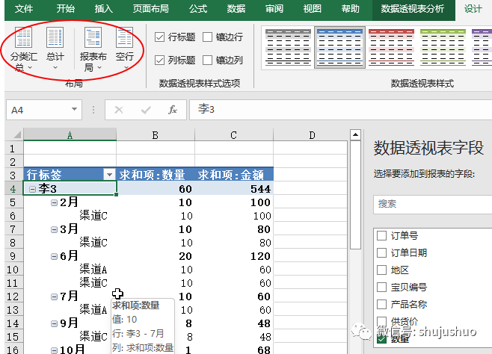Open the 行标签 filter dropdown
492x354 pixels.
tap(110, 174)
